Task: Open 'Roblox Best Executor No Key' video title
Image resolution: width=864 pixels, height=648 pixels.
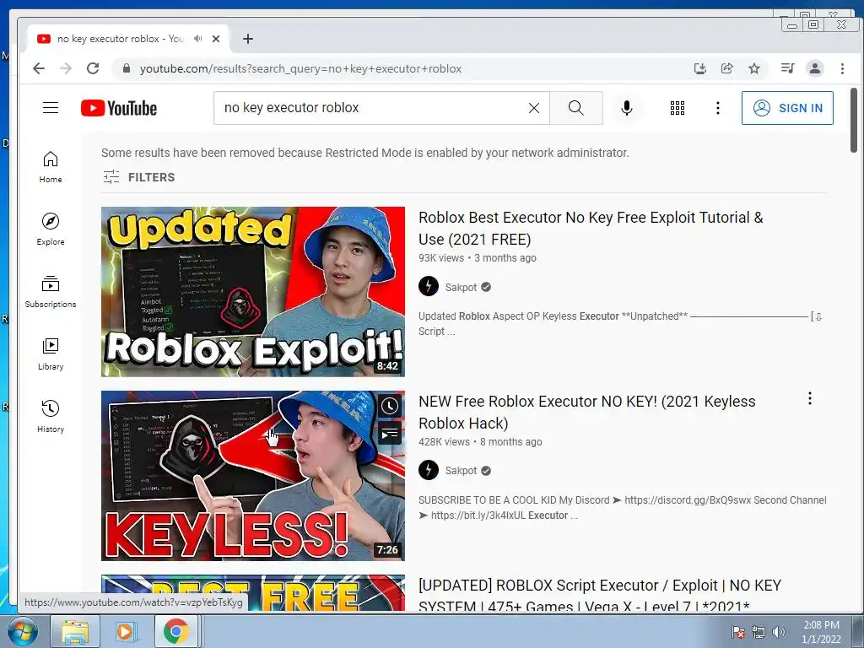Action: click(x=591, y=228)
